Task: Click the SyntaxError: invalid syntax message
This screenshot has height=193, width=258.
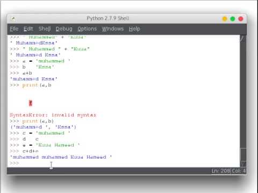Action: click(x=53, y=115)
